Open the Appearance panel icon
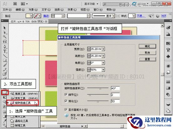This screenshot has height=129, width=173. [168, 66]
